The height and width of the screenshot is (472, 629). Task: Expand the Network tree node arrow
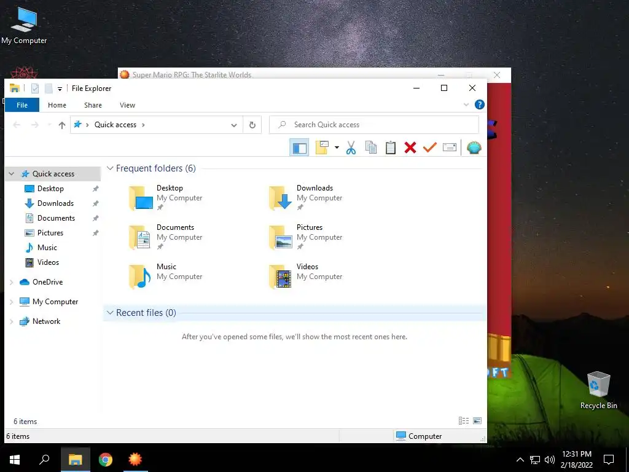[x=12, y=321]
